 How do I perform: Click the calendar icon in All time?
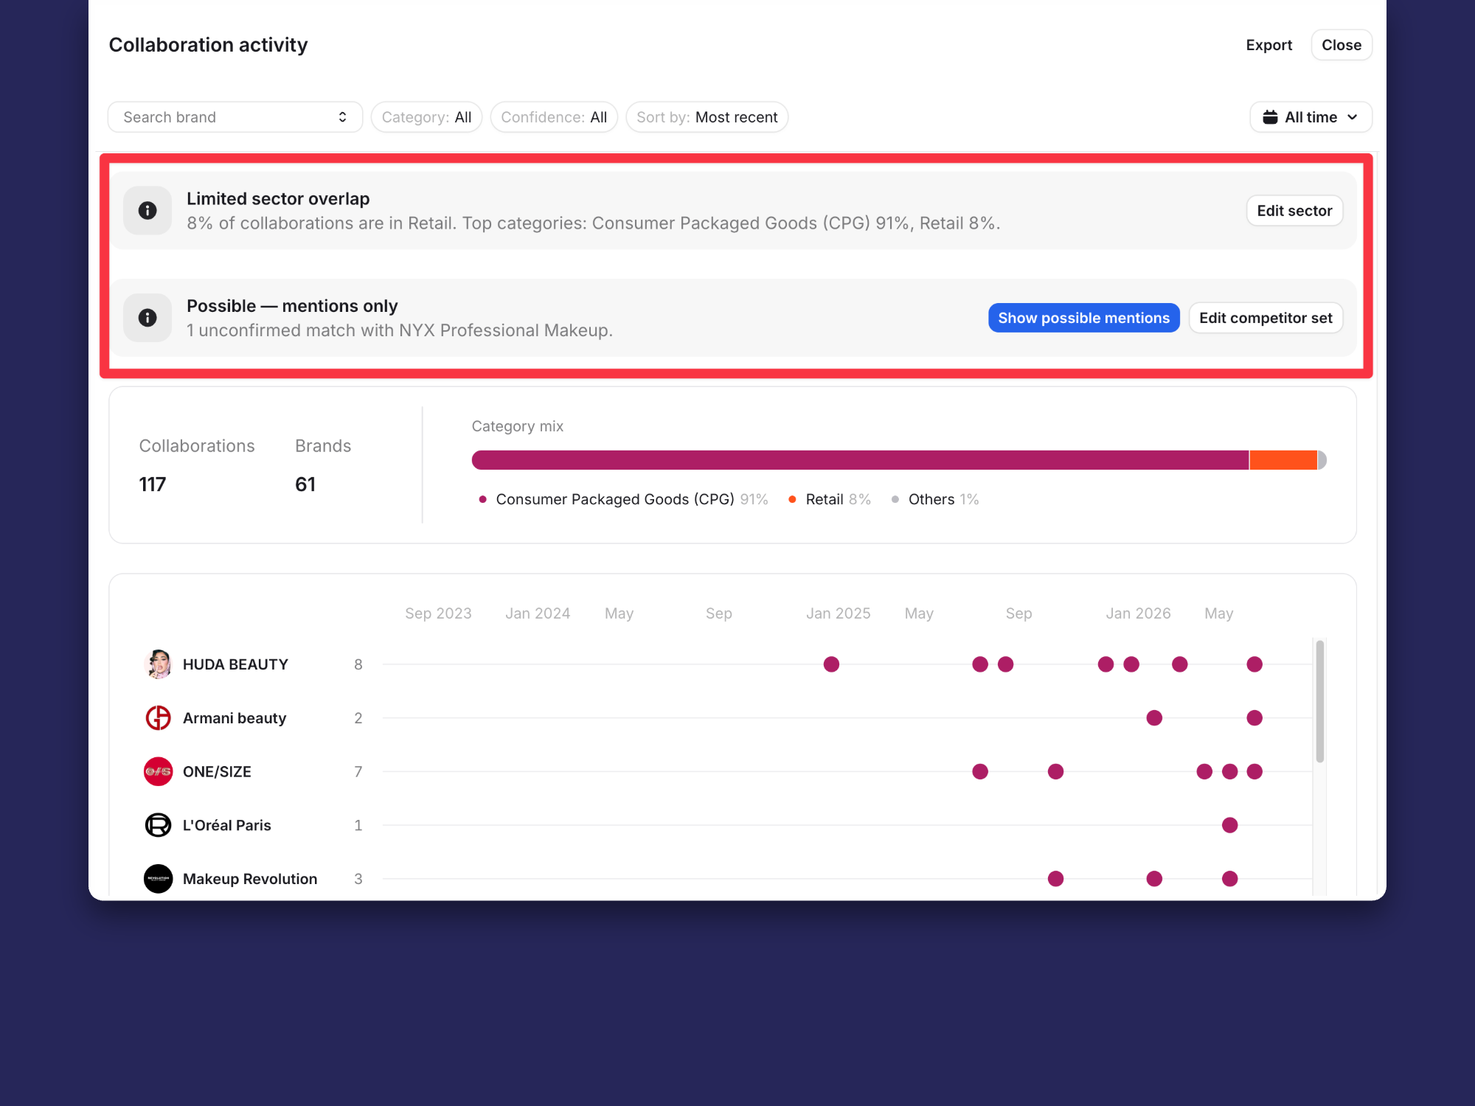(x=1270, y=117)
